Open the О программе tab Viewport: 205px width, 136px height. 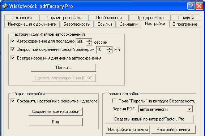tap(185, 24)
